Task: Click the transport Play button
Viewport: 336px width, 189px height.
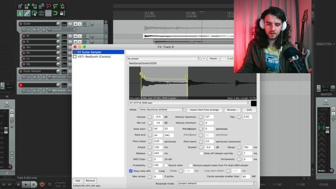Action: [x=26, y=184]
